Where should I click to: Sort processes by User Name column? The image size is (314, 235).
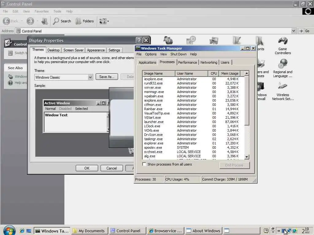(191, 73)
